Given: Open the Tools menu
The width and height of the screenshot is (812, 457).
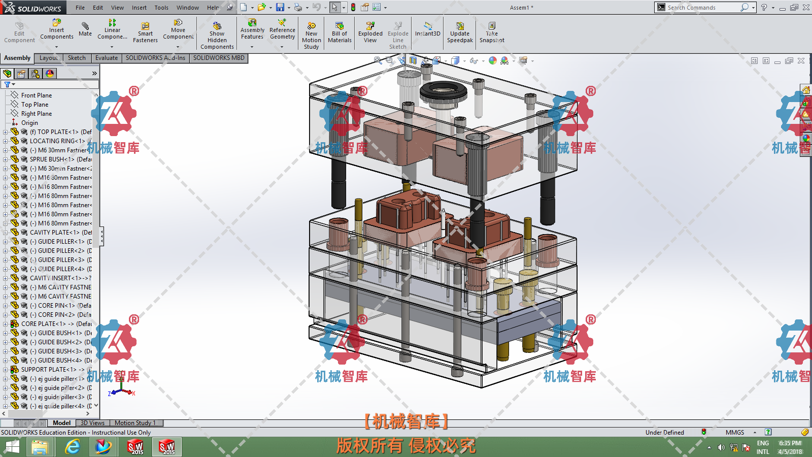Looking at the screenshot, I should [x=161, y=8].
